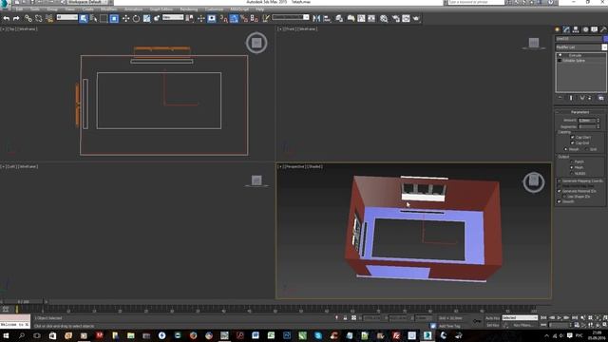608x342 pixels.
Task: Select the NURBS output radio button
Action: coord(572,173)
